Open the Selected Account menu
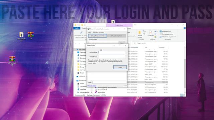This screenshot has height=120, width=214. [x=98, y=32]
